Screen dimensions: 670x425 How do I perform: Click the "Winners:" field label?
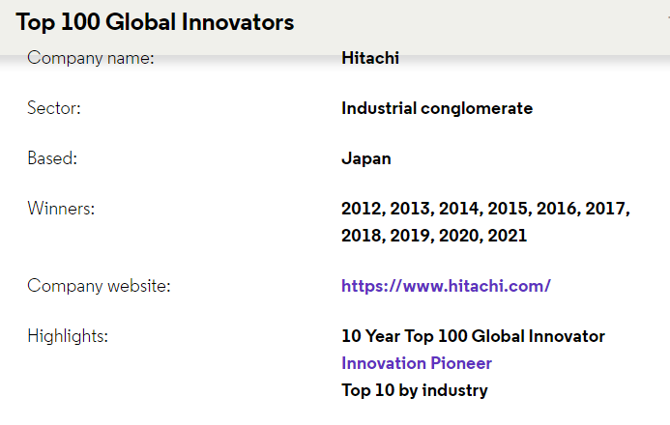61,209
